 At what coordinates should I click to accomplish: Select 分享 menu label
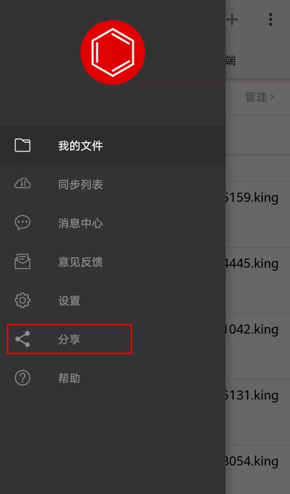coord(69,340)
